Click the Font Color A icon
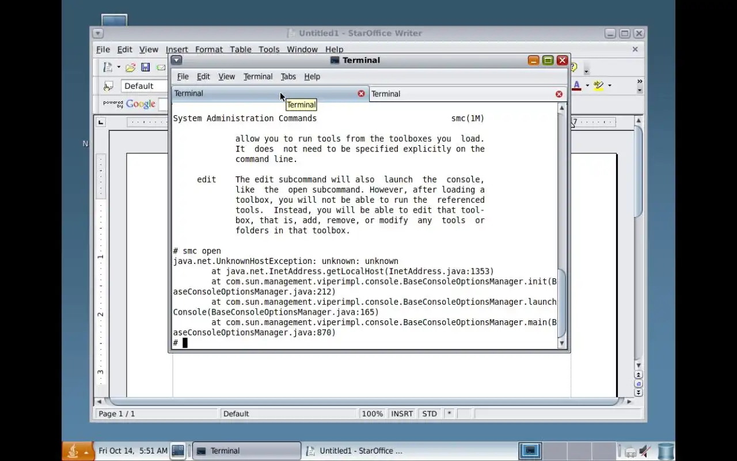The height and width of the screenshot is (461, 737). click(576, 86)
